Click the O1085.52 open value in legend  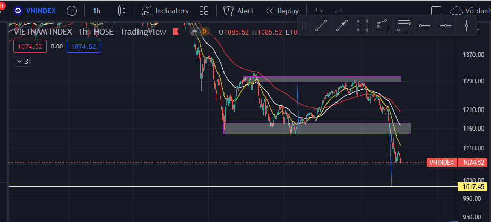click(x=234, y=32)
